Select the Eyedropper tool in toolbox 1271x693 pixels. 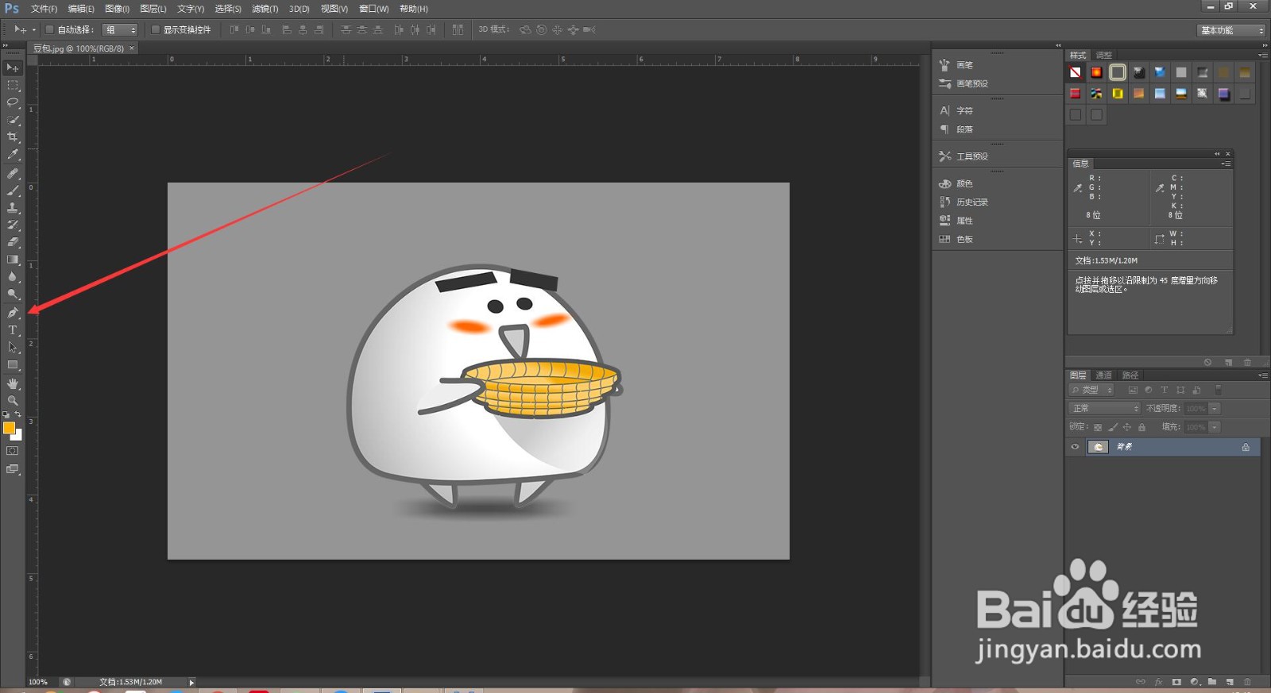pos(13,155)
